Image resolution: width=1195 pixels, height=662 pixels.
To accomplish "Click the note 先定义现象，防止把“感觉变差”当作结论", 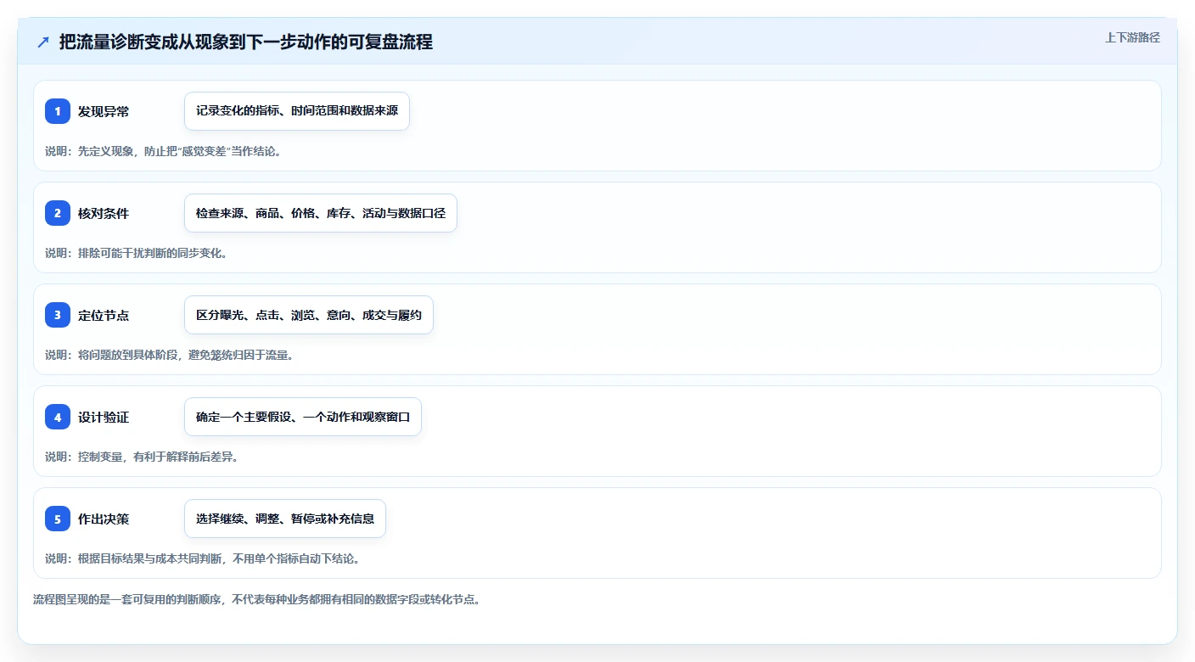I will [x=163, y=151].
